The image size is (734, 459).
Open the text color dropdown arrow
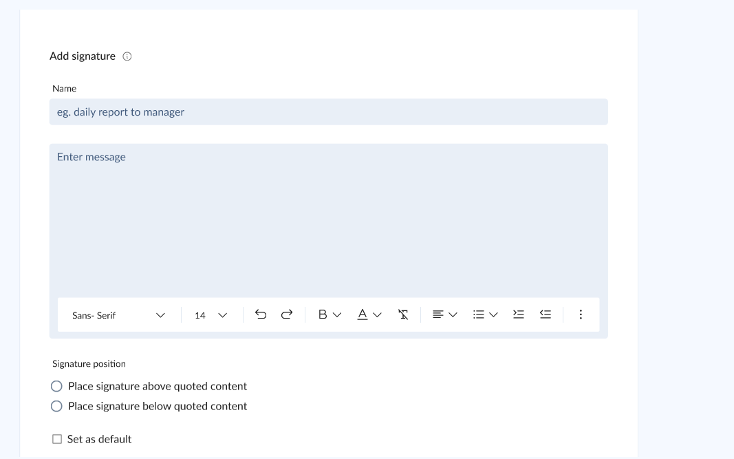[377, 315]
